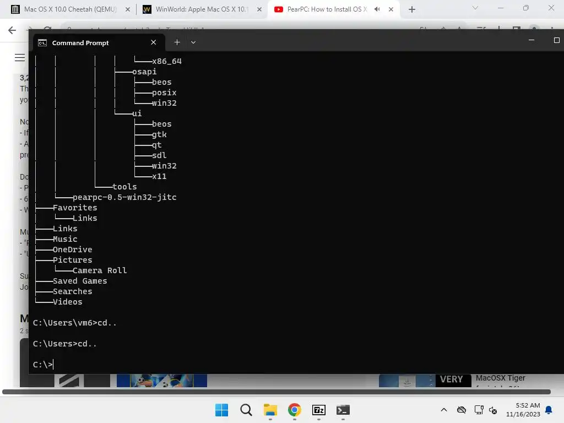This screenshot has width=564, height=423.
Task: Close the WinWorld browser tab
Action: [259, 9]
